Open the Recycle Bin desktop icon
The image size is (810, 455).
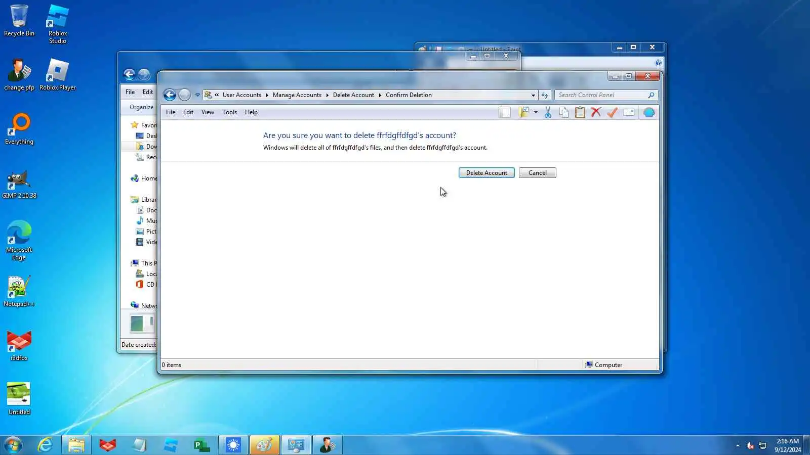click(x=19, y=21)
